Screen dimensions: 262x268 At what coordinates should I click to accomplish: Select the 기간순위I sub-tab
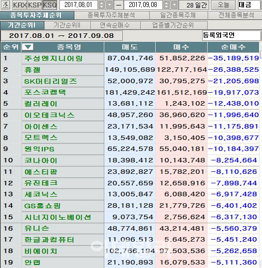[22, 25]
